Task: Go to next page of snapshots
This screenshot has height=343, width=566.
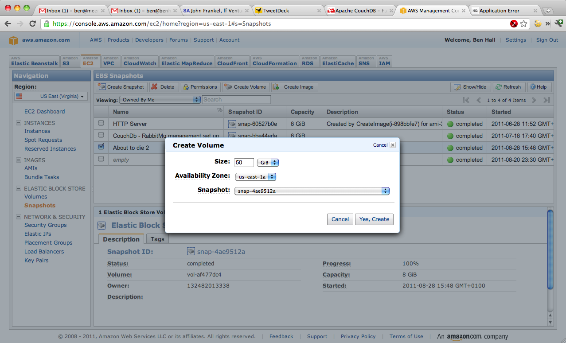Action: pyautogui.click(x=534, y=100)
